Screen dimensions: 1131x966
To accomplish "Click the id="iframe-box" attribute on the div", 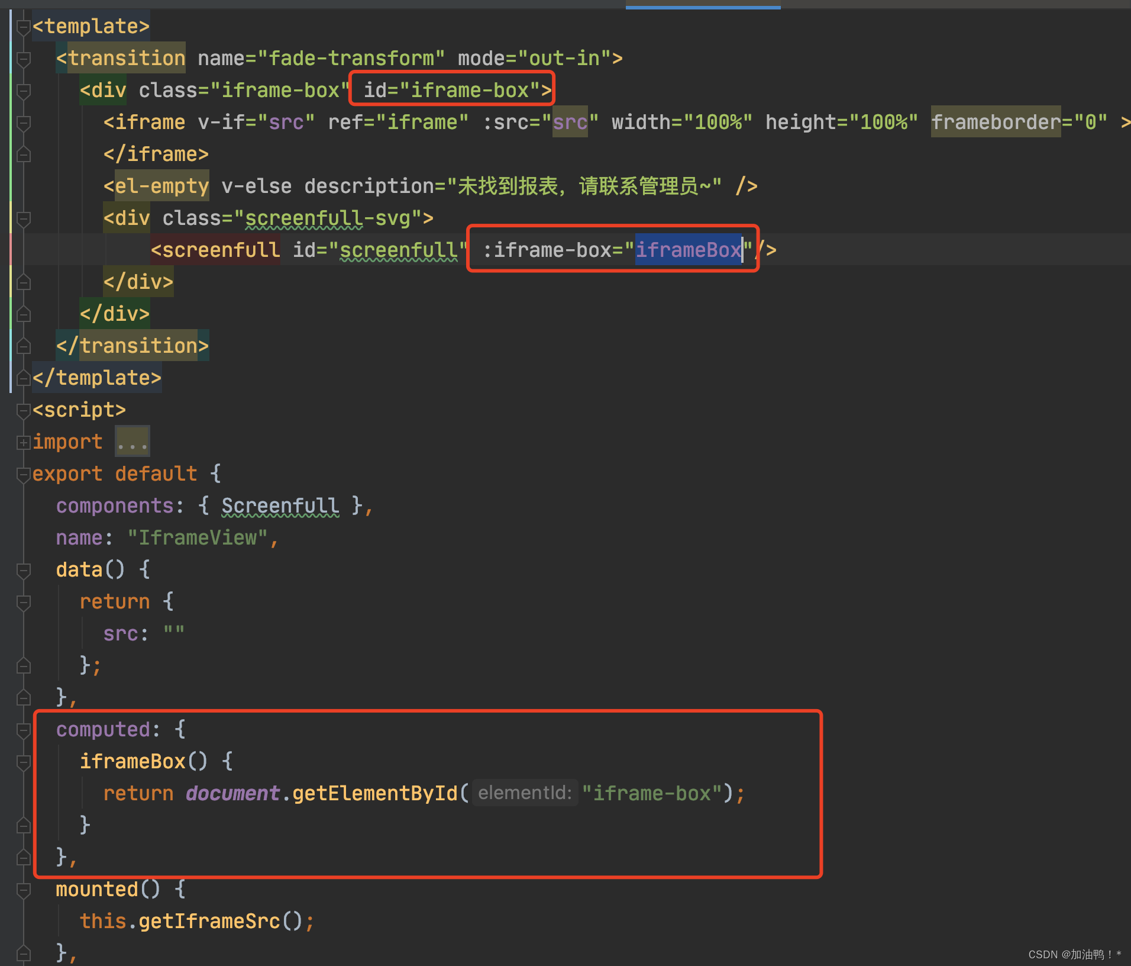I will (x=451, y=90).
